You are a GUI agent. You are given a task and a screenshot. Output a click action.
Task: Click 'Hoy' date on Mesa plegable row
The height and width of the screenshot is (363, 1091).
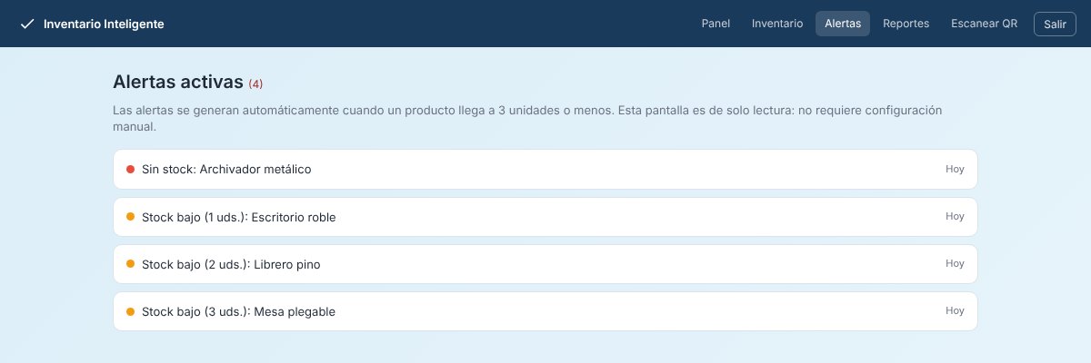pyautogui.click(x=955, y=310)
